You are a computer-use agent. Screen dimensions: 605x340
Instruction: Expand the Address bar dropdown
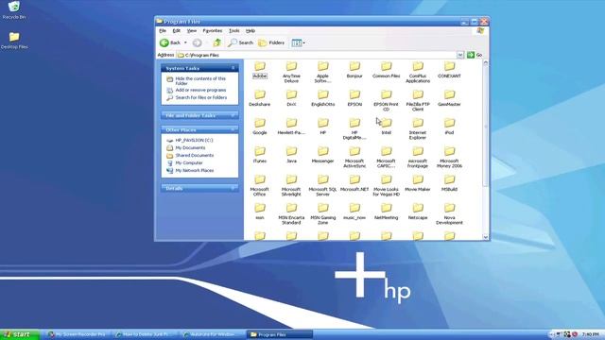click(x=460, y=55)
